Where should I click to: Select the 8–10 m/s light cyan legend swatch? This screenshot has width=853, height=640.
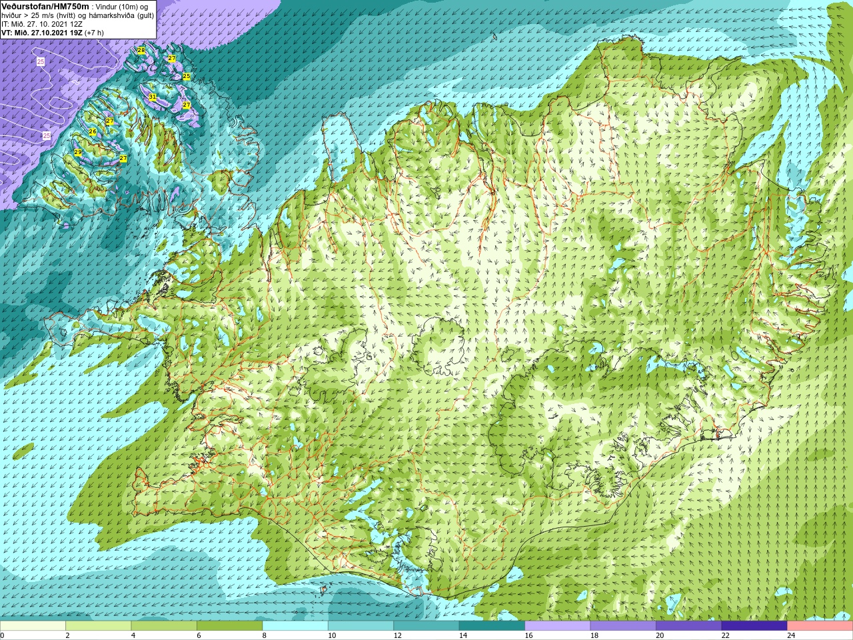pos(295,626)
